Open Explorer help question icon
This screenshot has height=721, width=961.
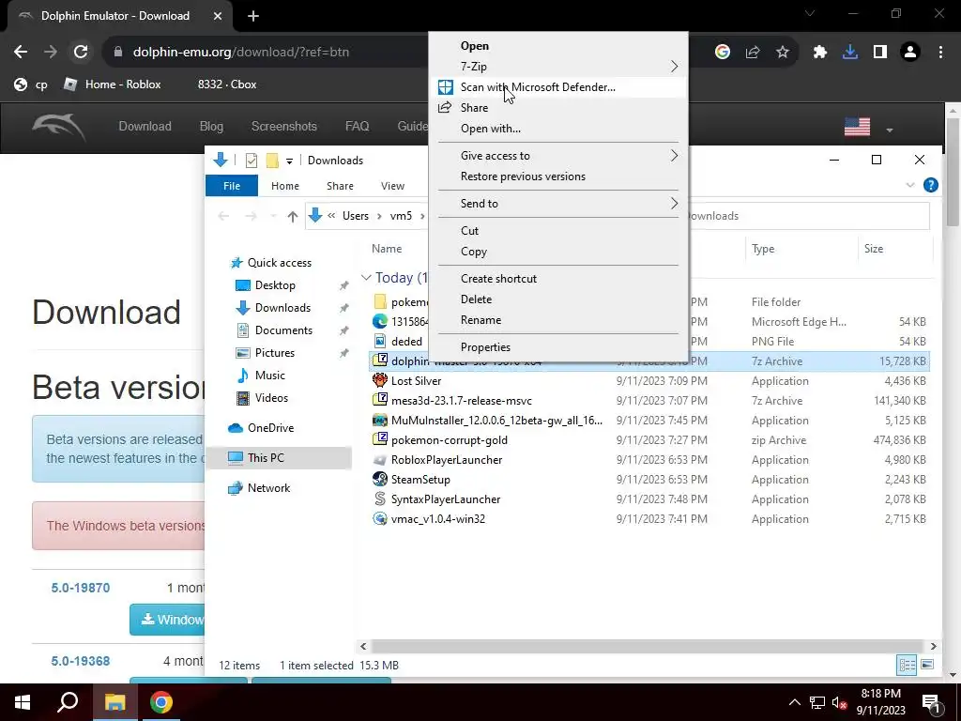point(930,185)
